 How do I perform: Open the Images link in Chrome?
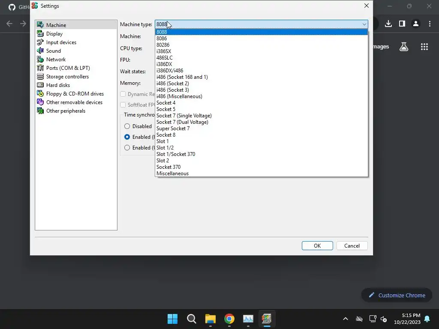(381, 46)
